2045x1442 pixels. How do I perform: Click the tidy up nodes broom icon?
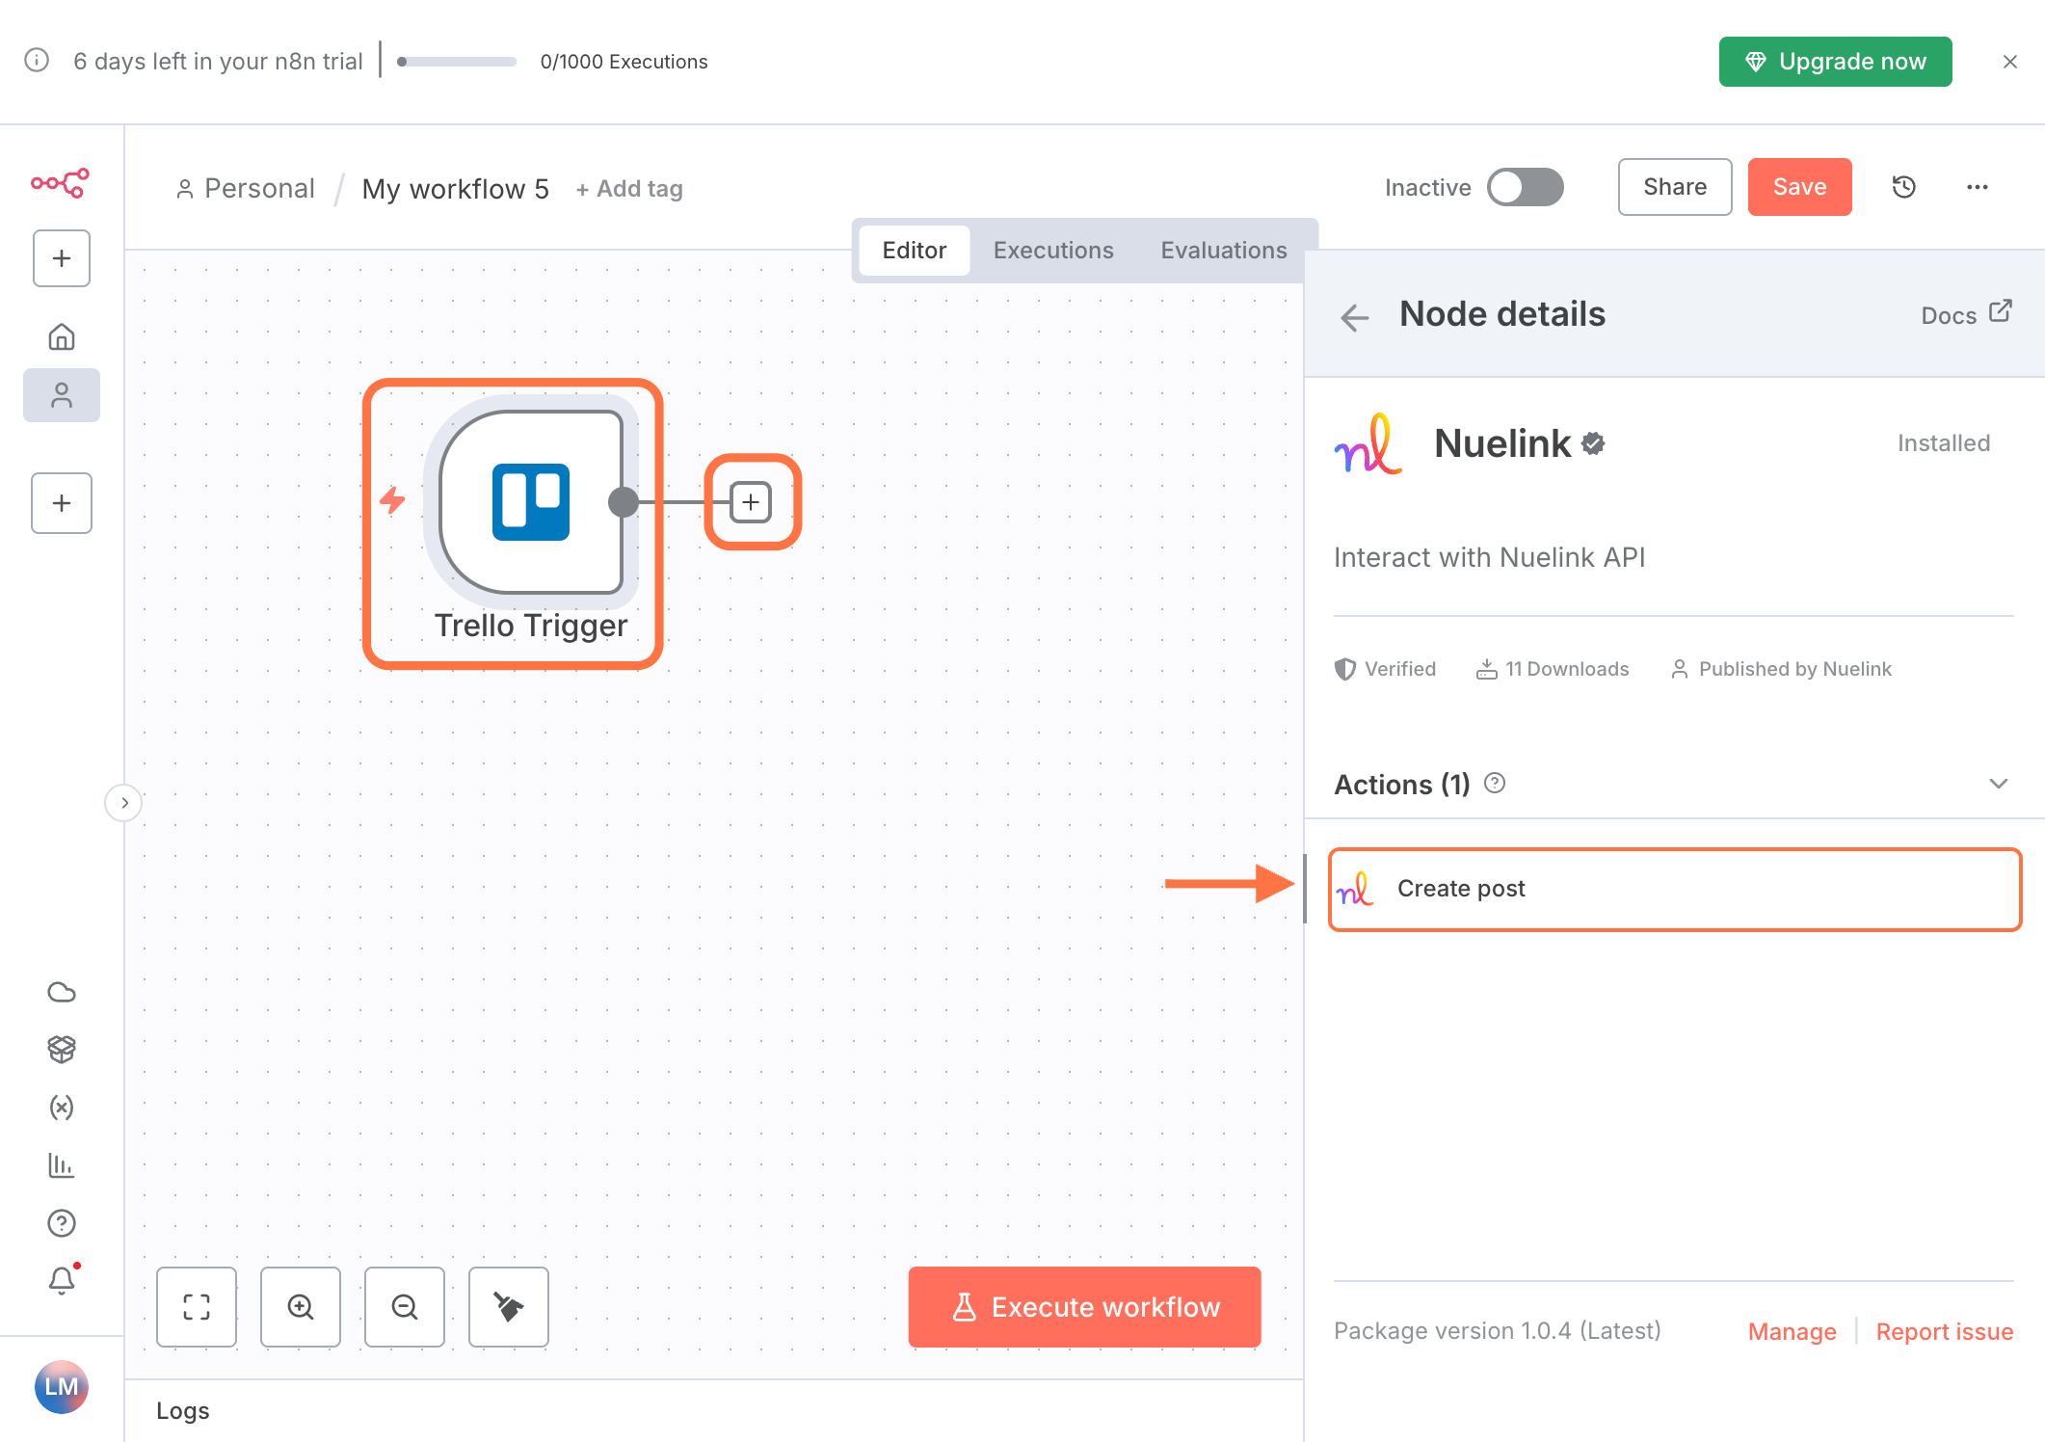tap(509, 1307)
